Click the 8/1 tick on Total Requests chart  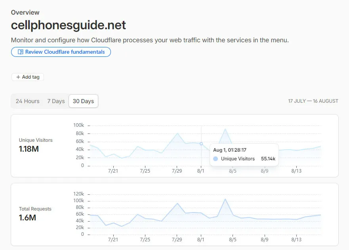[200, 240]
